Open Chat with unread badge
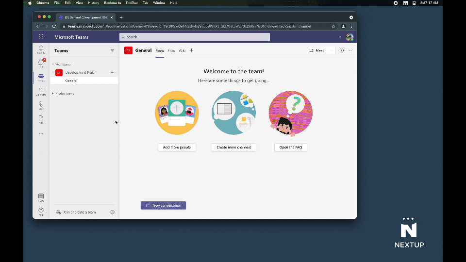This screenshot has height=262, width=466. pos(41,63)
